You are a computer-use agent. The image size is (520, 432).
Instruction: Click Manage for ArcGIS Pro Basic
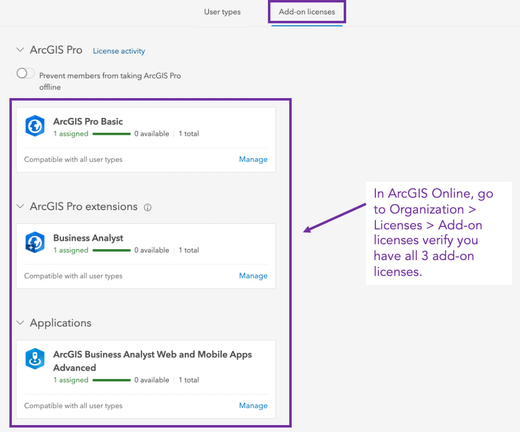(x=253, y=160)
